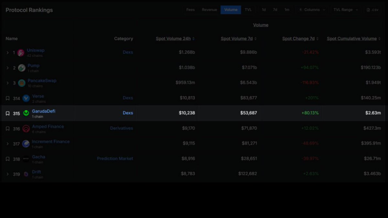This screenshot has height=218, width=388.
Task: Open the Pump protocol link
Action: [34, 66]
